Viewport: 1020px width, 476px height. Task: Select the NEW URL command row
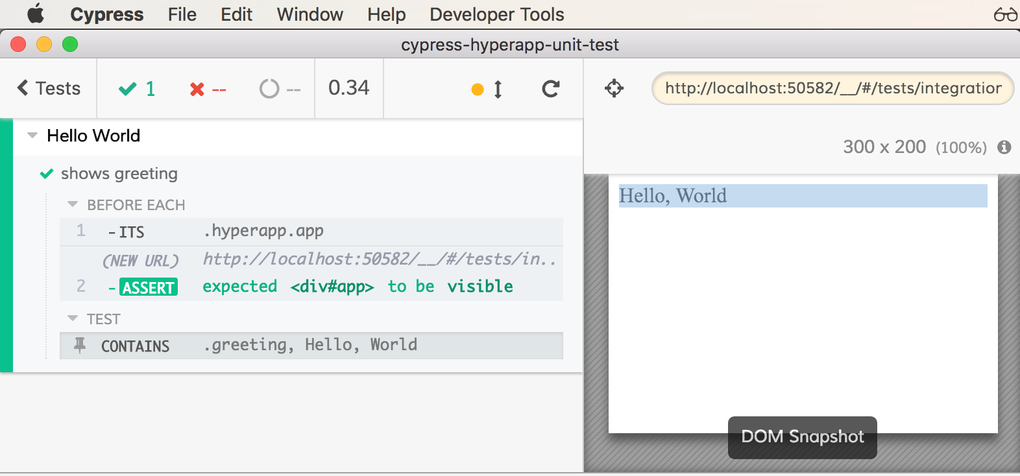click(311, 259)
